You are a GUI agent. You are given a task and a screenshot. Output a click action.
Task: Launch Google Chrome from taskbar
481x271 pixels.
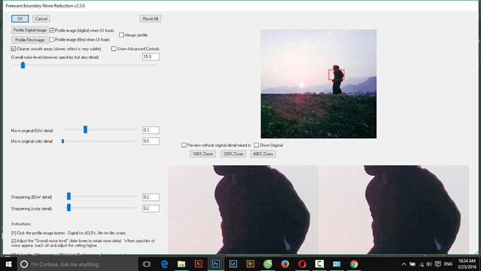[x=354, y=264]
